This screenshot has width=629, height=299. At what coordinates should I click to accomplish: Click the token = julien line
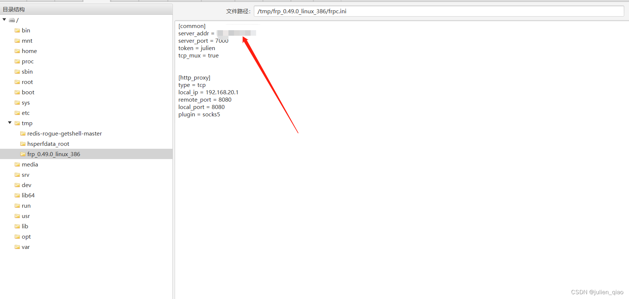197,48
